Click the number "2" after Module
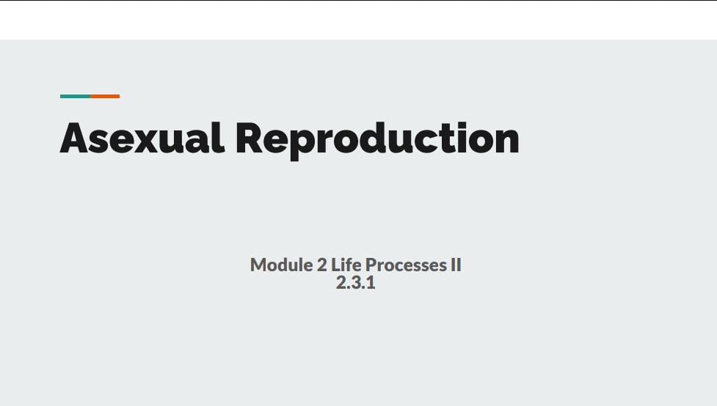This screenshot has height=406, width=717. [x=322, y=265]
